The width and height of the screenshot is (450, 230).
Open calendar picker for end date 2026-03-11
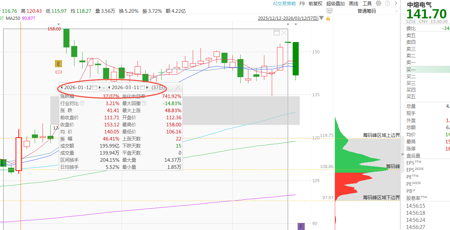pos(142,87)
